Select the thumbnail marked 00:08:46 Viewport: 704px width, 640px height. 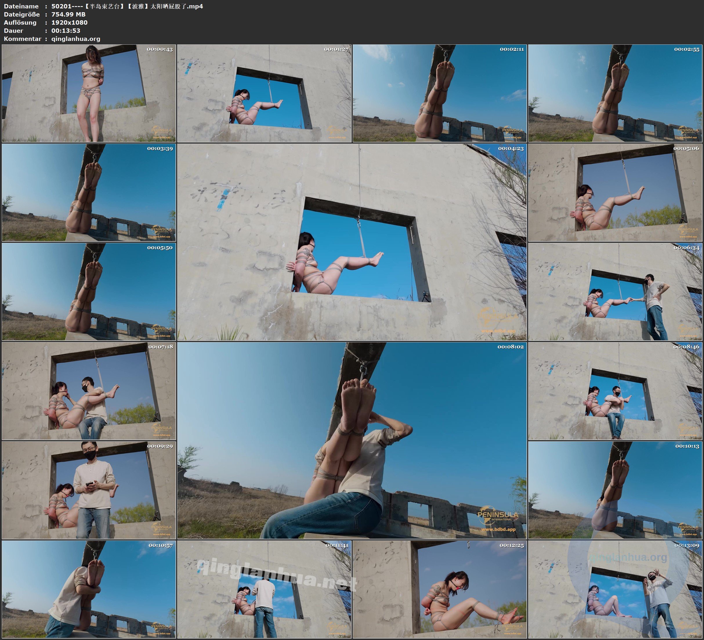click(615, 390)
